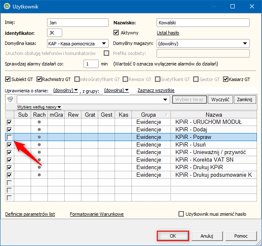262x246 pixels.
Task: Click the gray dot in the KPiR - Popraw row
Action: (x=39, y=137)
